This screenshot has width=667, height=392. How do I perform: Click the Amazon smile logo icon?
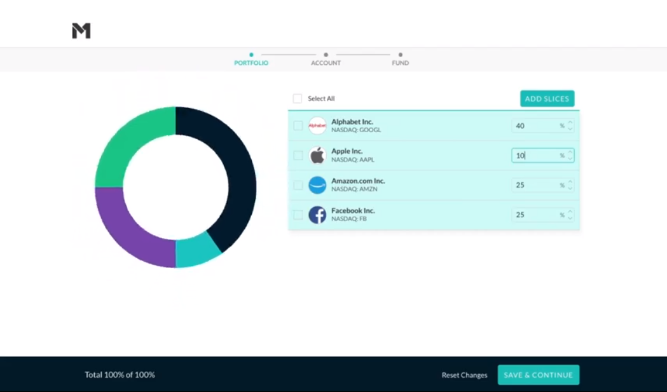317,184
